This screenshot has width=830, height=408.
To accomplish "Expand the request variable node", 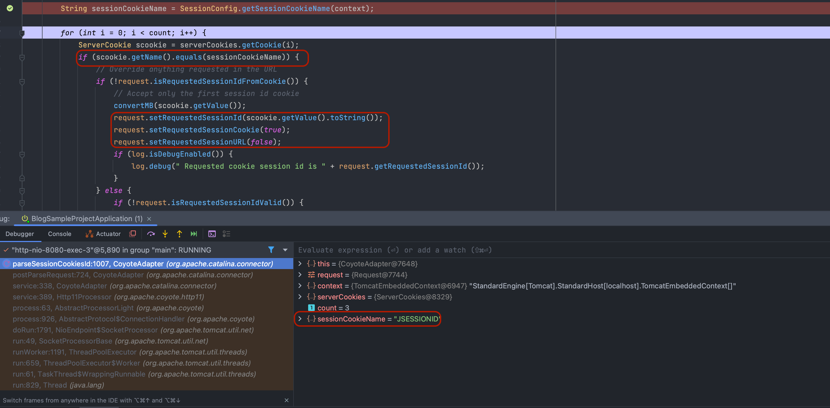I will point(300,275).
